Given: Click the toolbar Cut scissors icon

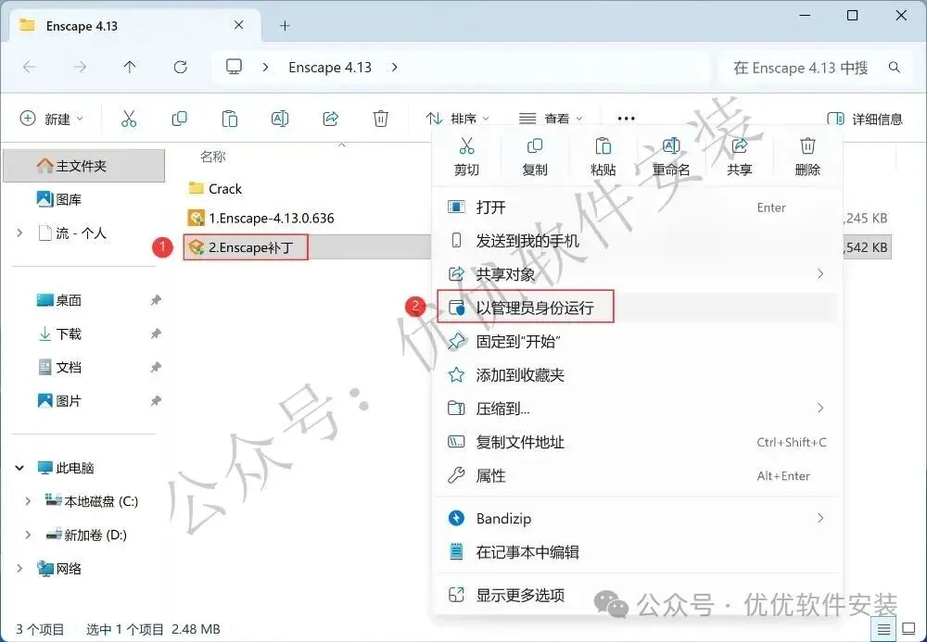Looking at the screenshot, I should (x=129, y=119).
